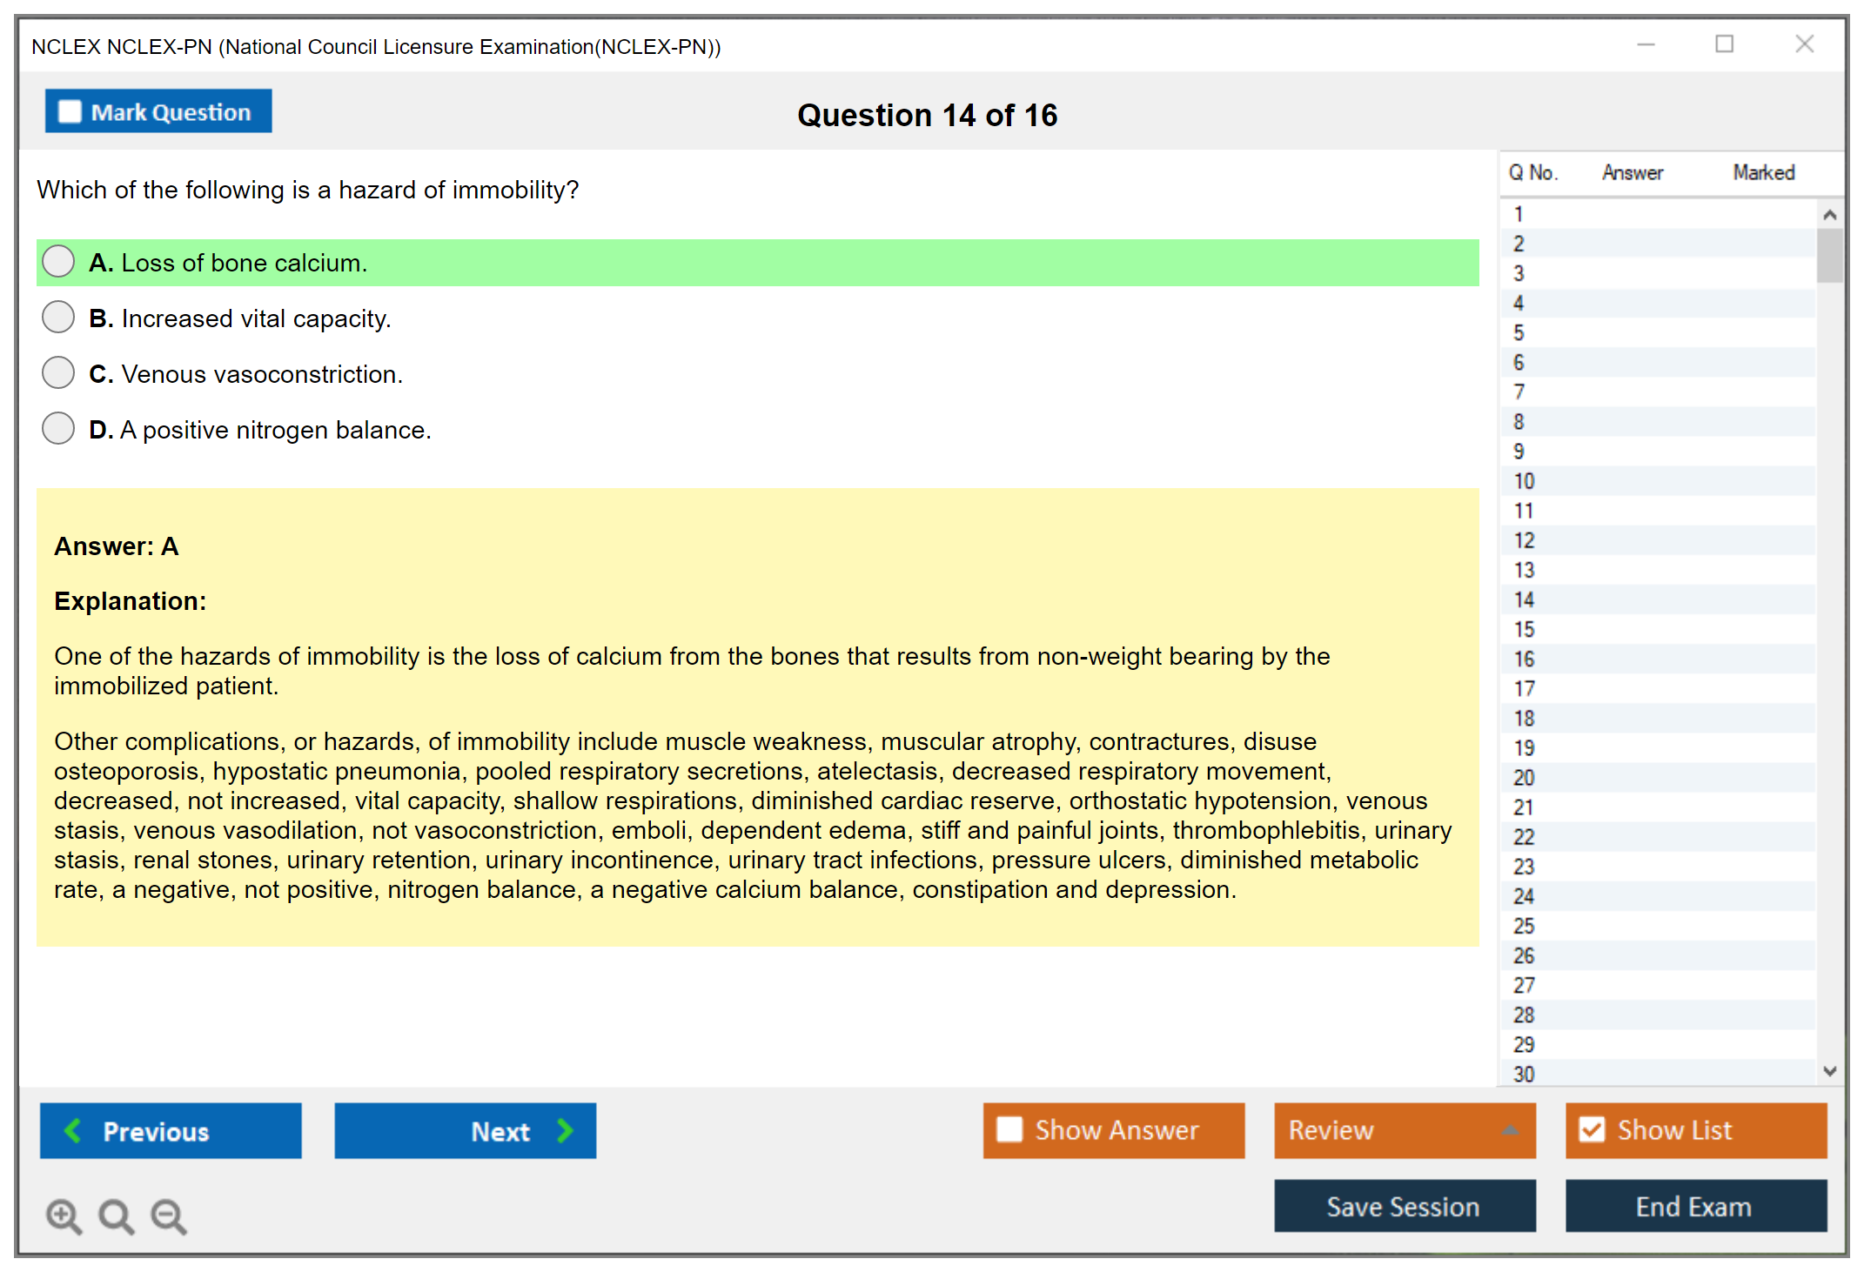This screenshot has width=1871, height=1279.
Task: Minimize the exam window
Action: pos(1646,44)
